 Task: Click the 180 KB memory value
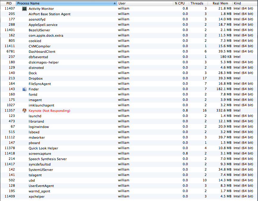pyautogui.click(x=226, y=57)
